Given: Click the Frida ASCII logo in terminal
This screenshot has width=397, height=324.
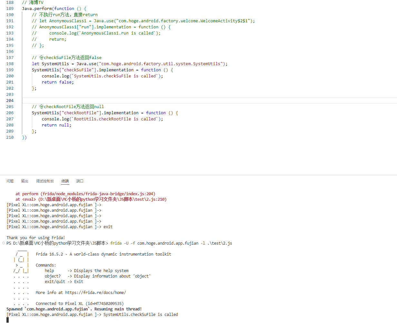Looking at the screenshot, I should pyautogui.click(x=21, y=260).
